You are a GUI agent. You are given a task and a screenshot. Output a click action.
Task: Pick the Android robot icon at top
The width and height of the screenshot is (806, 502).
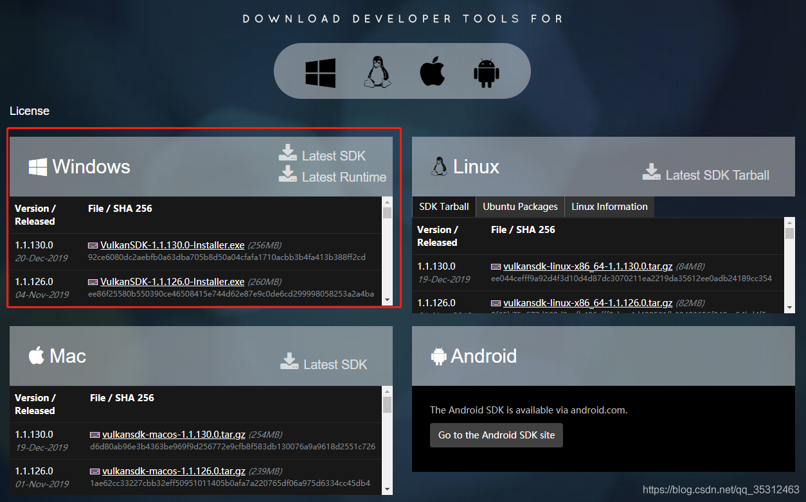point(487,73)
